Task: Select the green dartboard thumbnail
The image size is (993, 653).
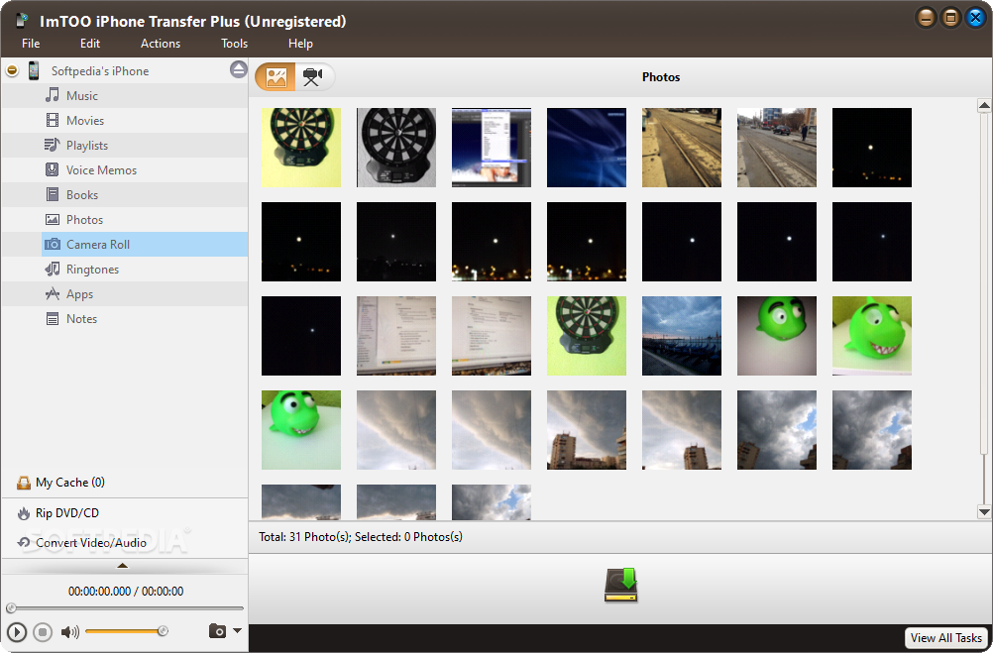Action: pos(587,336)
